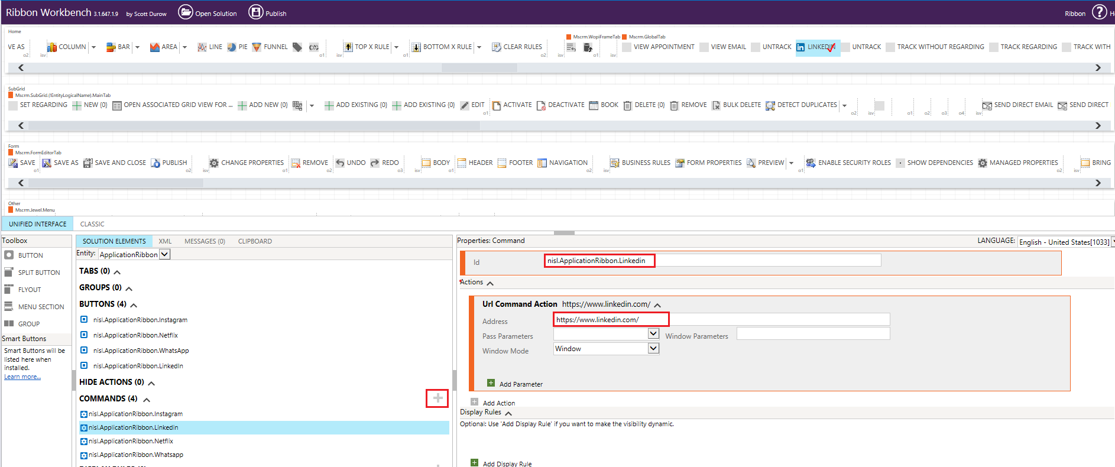Click the plus icon to add a command
Viewport: 1115px width, 467px height.
pos(437,398)
